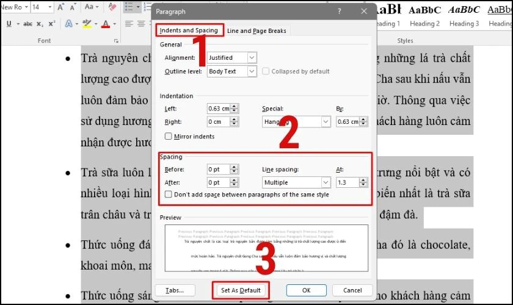The width and height of the screenshot is (513, 305).
Task: Click Set As Default button
Action: (241, 290)
